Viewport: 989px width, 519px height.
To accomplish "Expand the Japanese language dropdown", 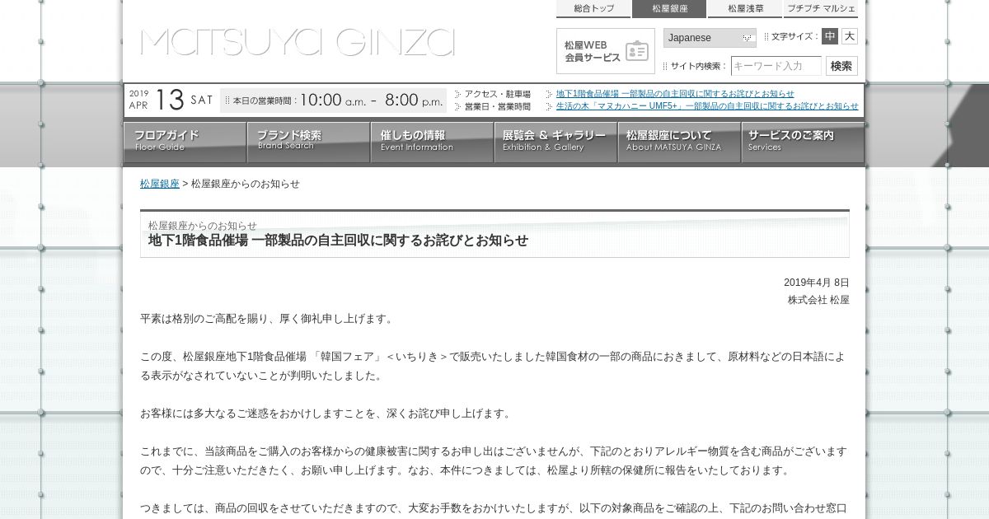I will coord(710,38).
